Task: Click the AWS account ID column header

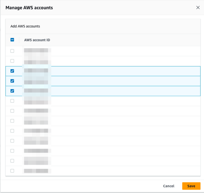Action: tap(37, 40)
